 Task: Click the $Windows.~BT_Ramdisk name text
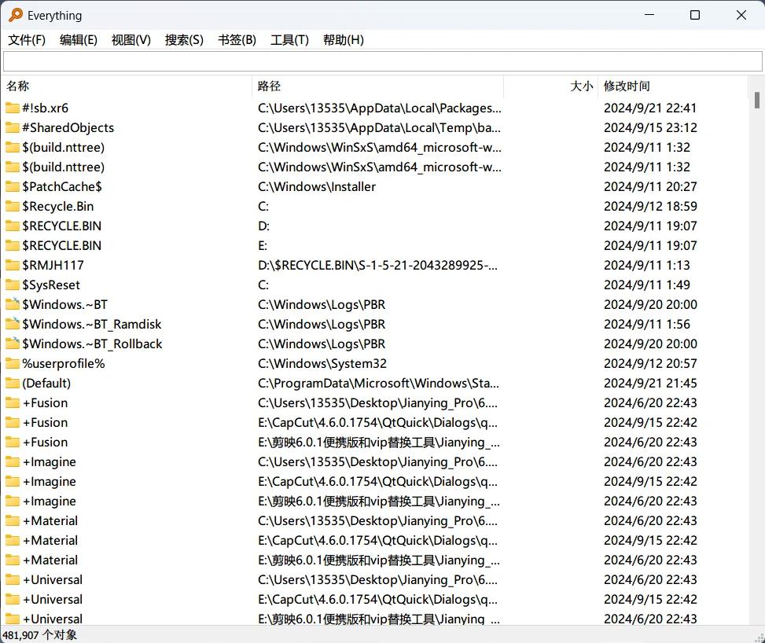point(92,324)
